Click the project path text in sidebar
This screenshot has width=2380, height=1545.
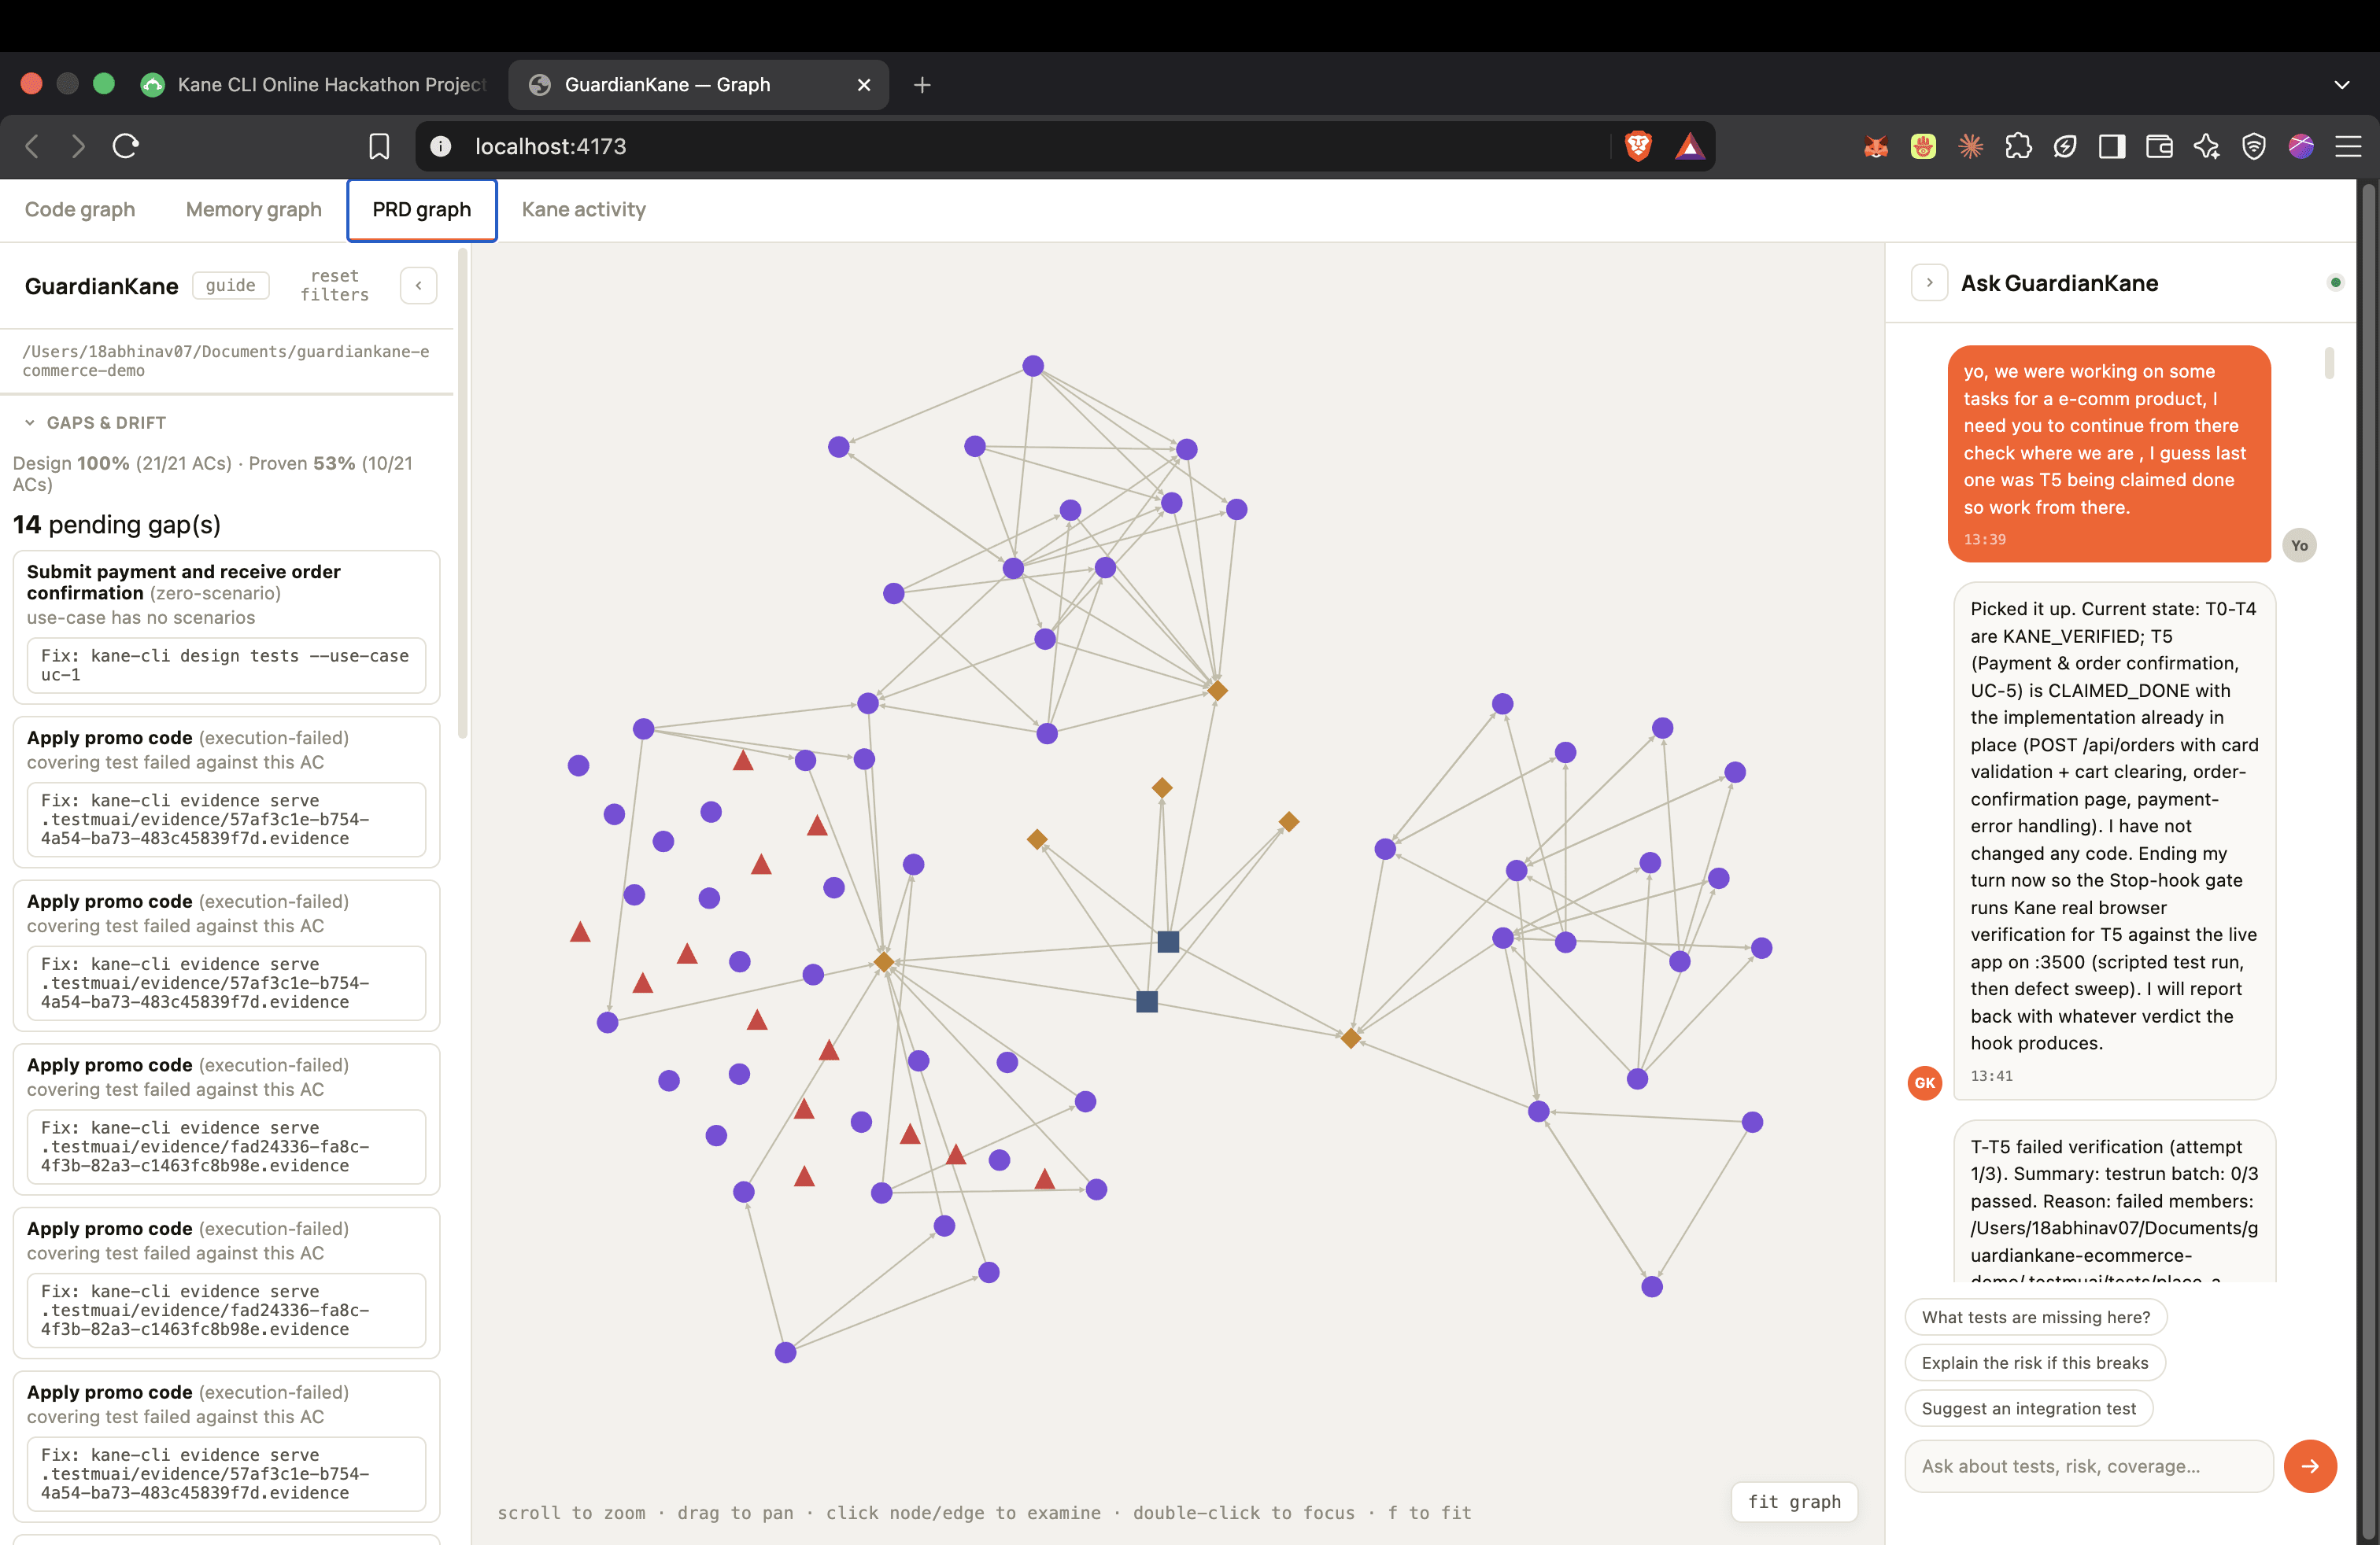(x=226, y=361)
